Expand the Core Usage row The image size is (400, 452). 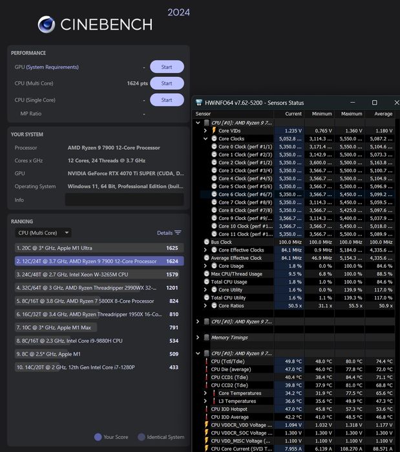click(x=205, y=266)
